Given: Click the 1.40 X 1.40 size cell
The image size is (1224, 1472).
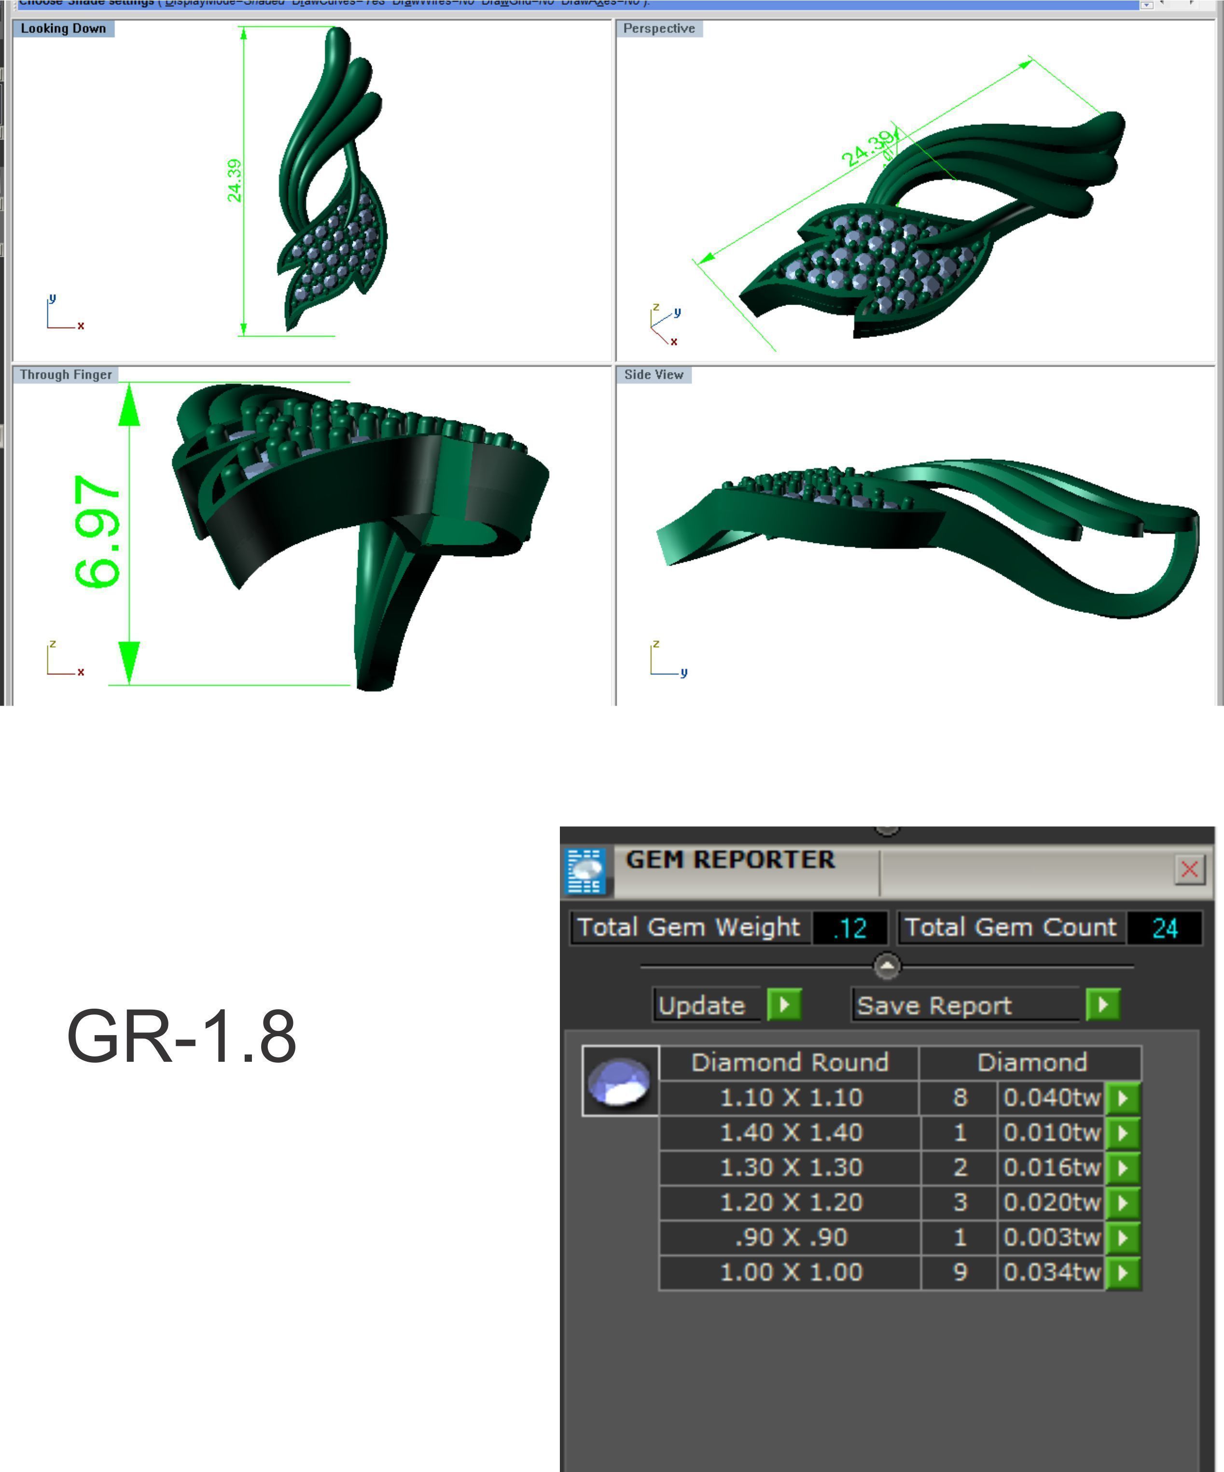Looking at the screenshot, I should (x=790, y=1133).
